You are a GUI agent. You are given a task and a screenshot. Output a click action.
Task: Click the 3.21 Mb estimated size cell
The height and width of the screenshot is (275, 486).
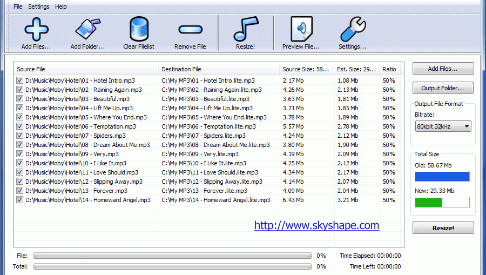coord(348,200)
